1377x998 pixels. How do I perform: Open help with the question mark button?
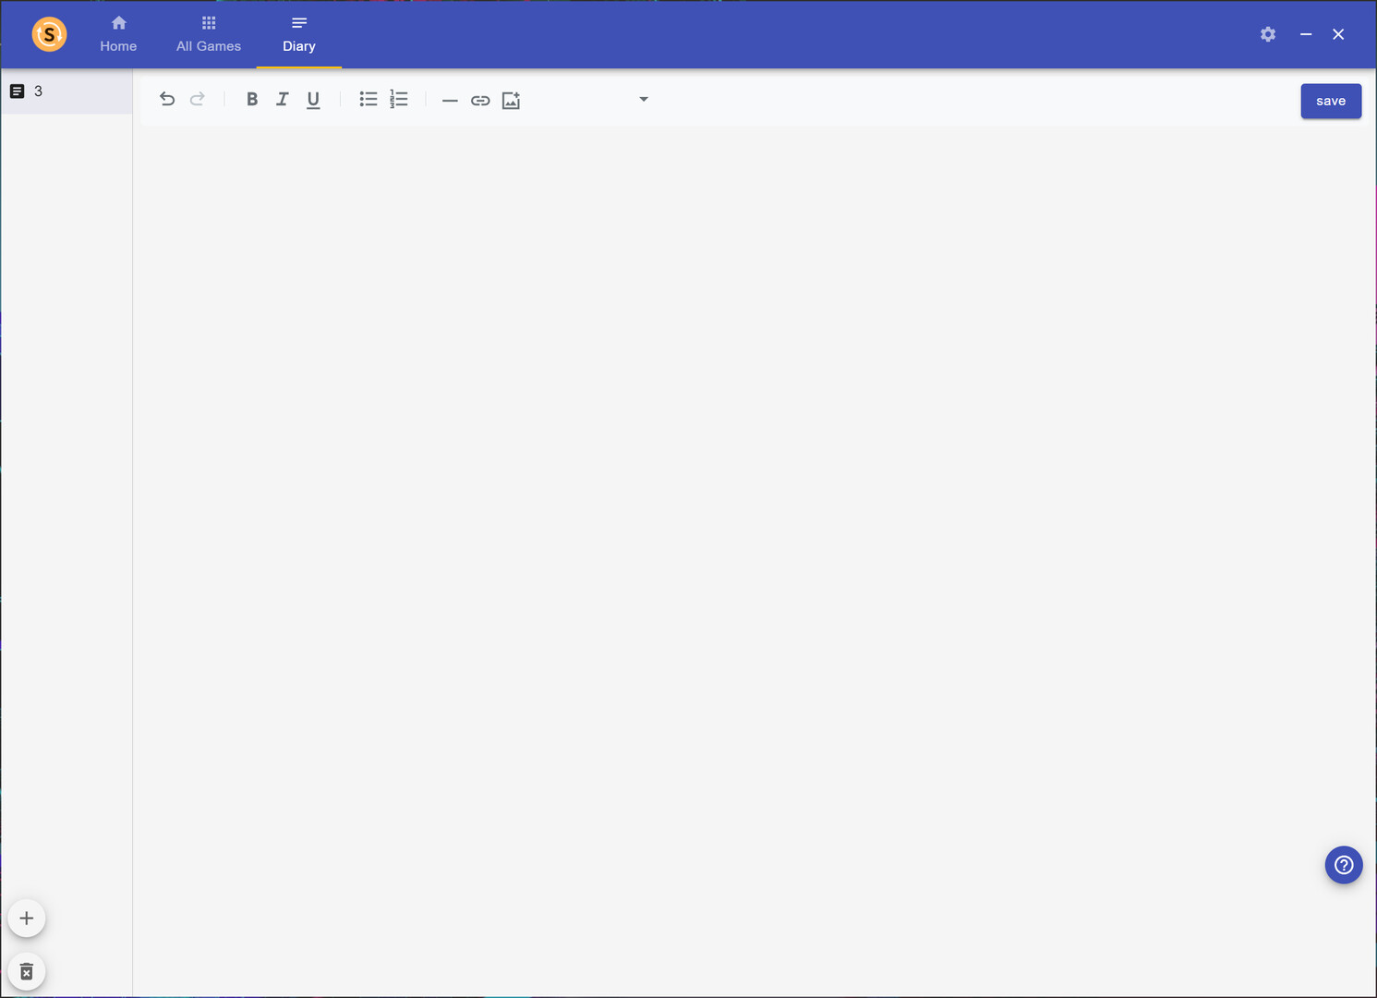(1344, 865)
